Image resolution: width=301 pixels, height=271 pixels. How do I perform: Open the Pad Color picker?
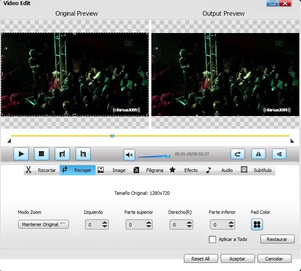point(257,224)
